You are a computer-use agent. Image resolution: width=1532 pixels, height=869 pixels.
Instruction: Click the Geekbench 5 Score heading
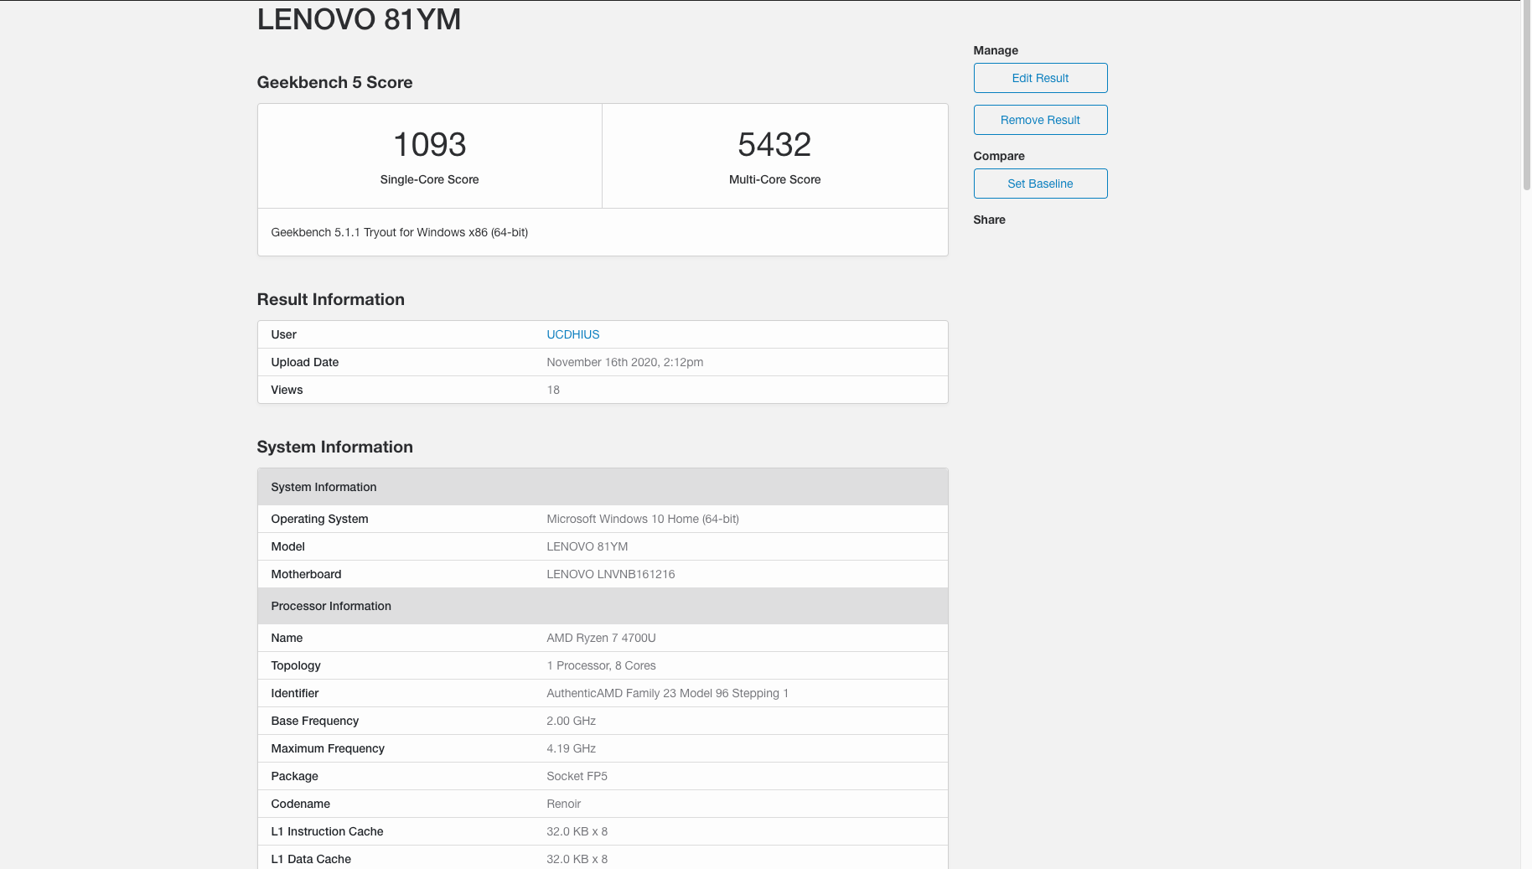coord(334,82)
